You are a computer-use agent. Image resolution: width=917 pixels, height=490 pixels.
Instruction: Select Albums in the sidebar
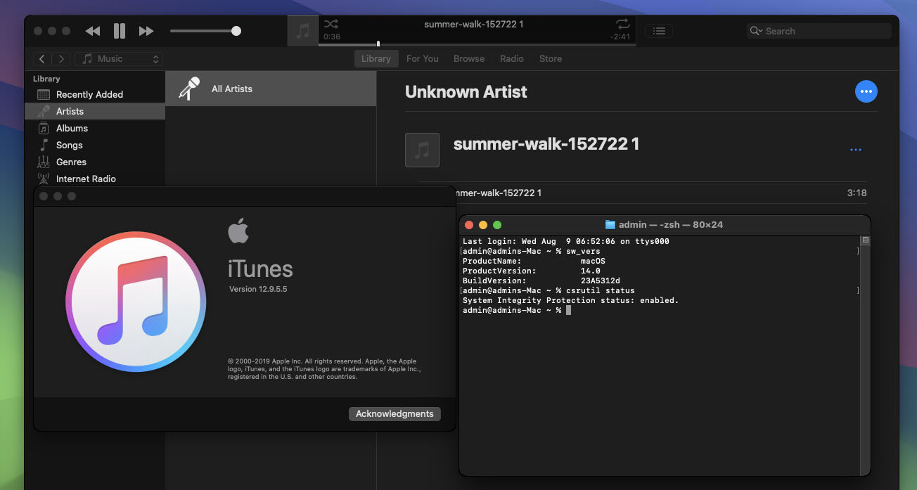pos(95,128)
